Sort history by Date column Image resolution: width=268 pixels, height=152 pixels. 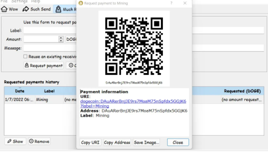click(x=20, y=91)
